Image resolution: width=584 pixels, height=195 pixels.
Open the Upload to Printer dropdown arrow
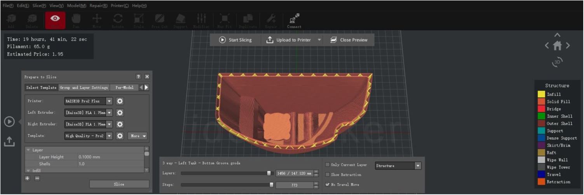pos(319,40)
